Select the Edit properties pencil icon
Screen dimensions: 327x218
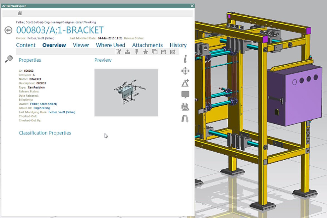(x=118, y=52)
